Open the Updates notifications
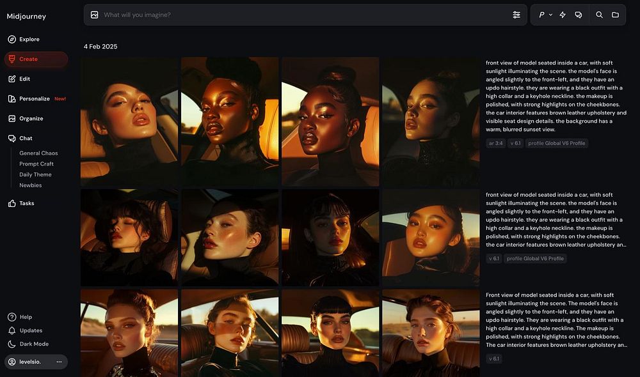This screenshot has height=377, width=640. (x=31, y=330)
